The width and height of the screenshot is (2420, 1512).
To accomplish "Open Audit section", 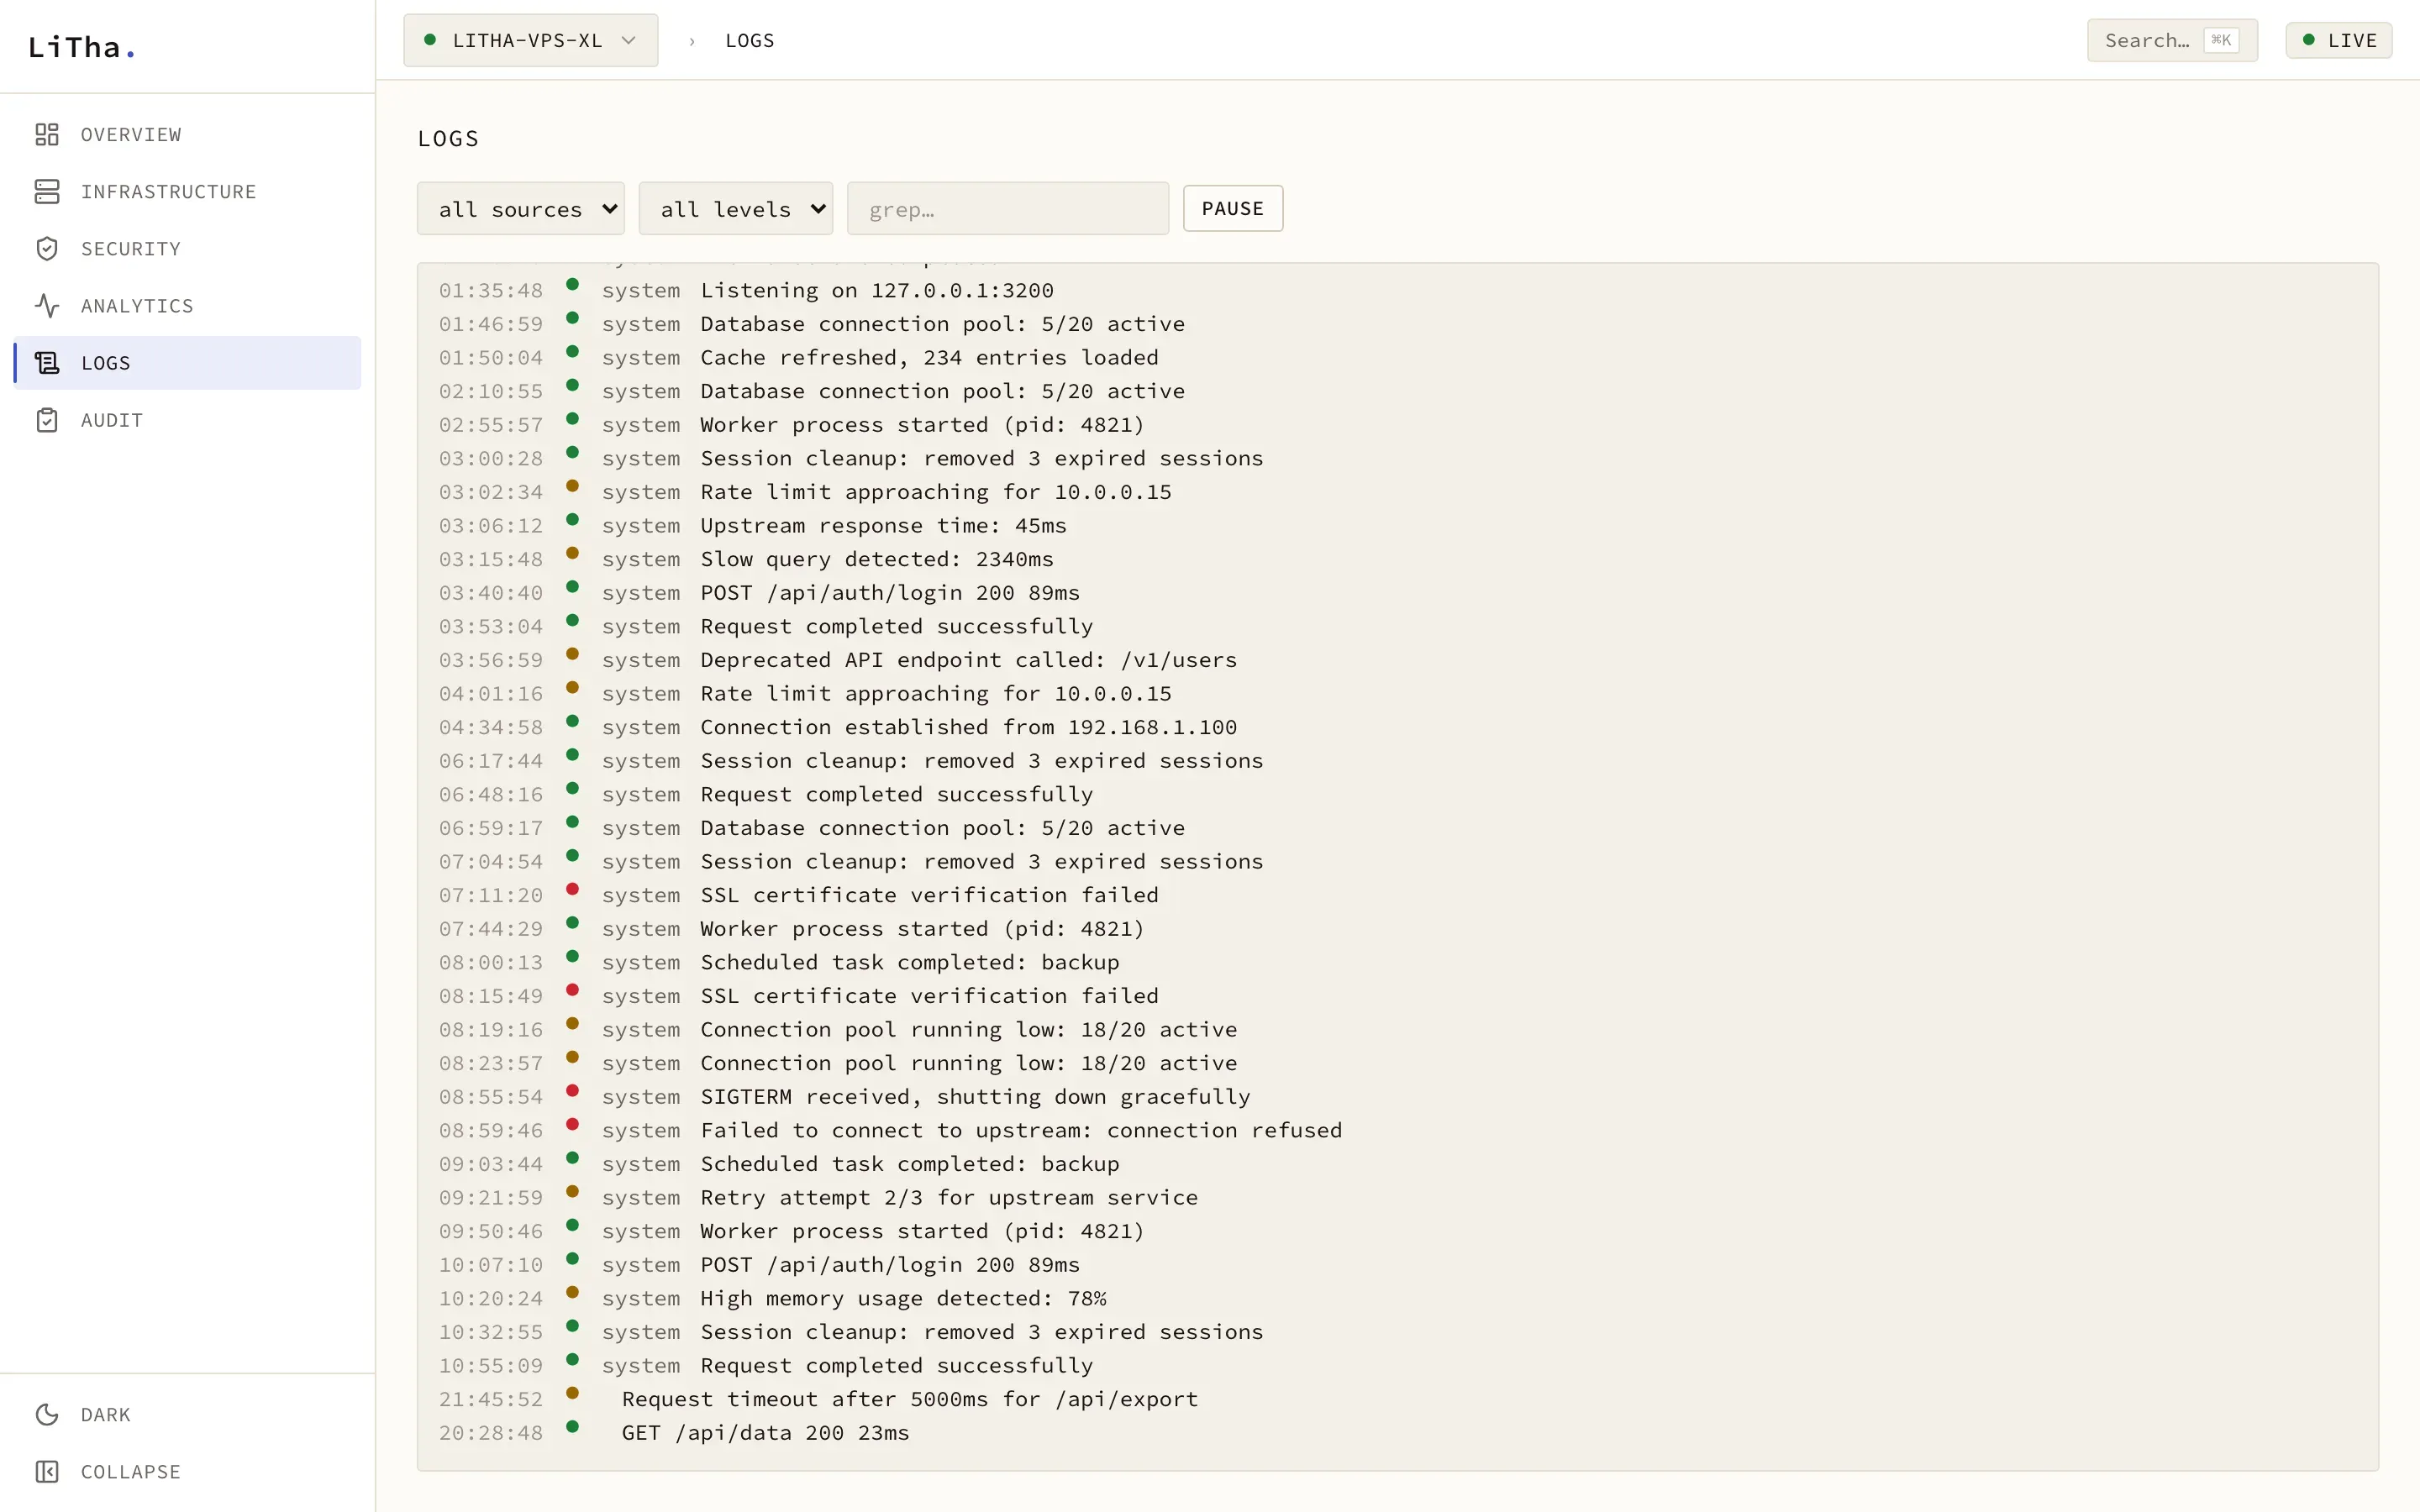I will pos(187,420).
